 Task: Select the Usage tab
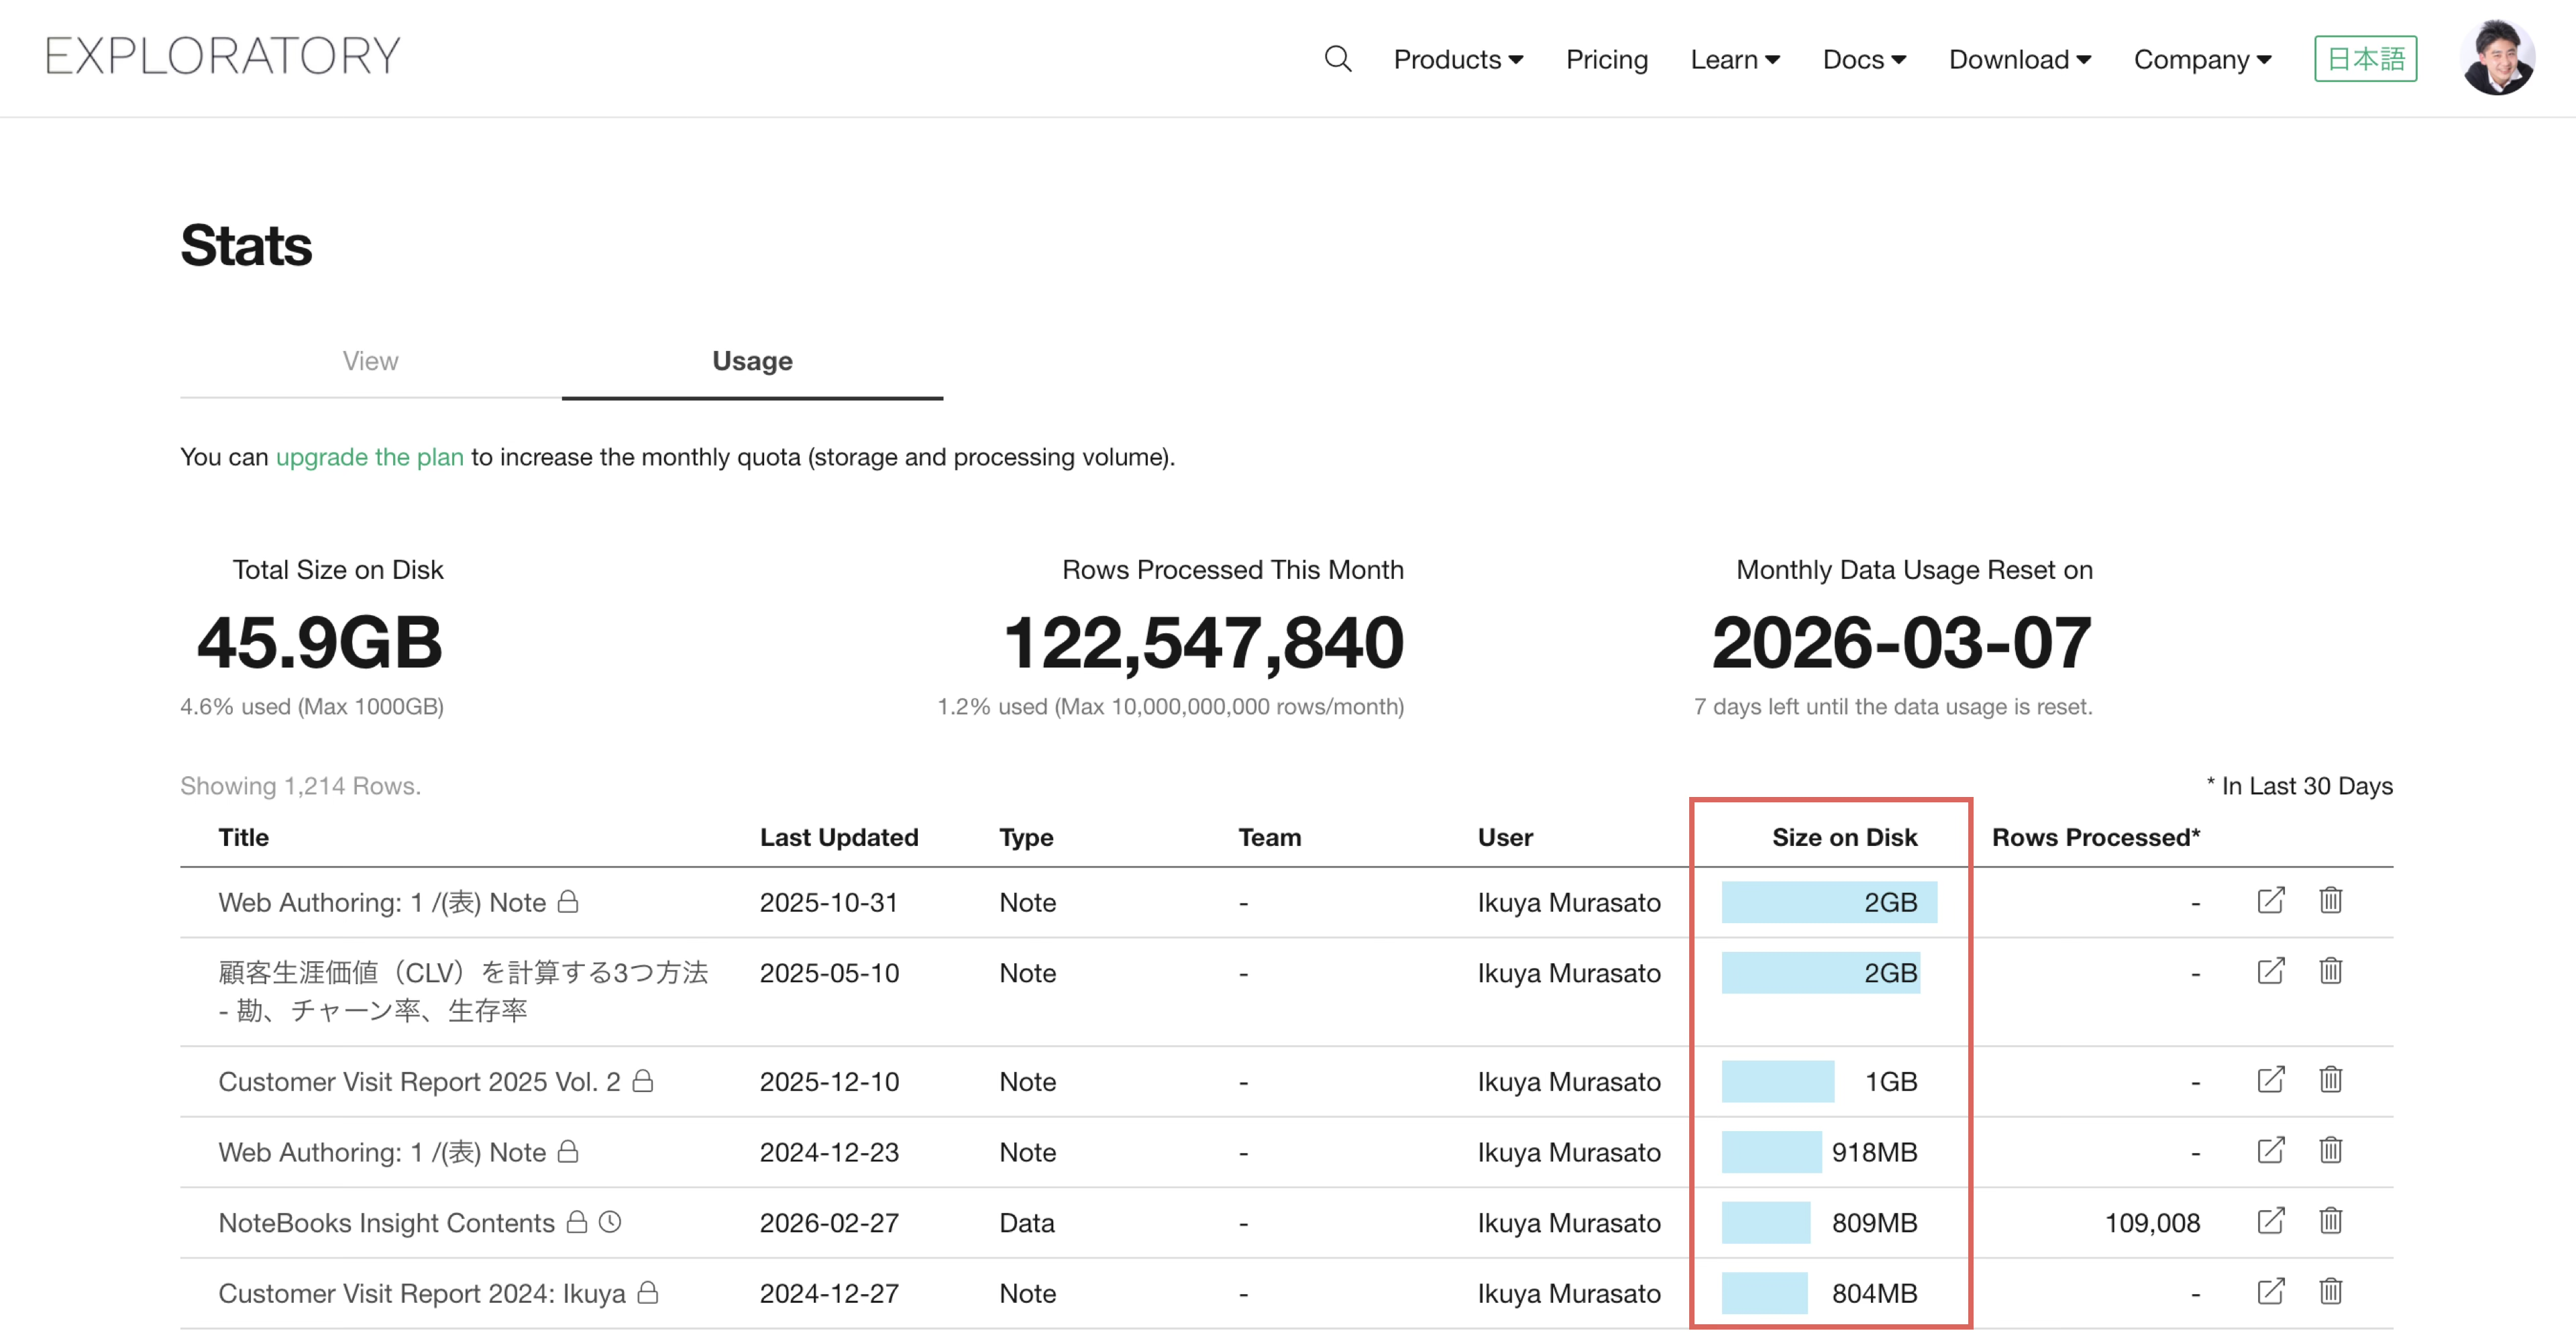[752, 361]
